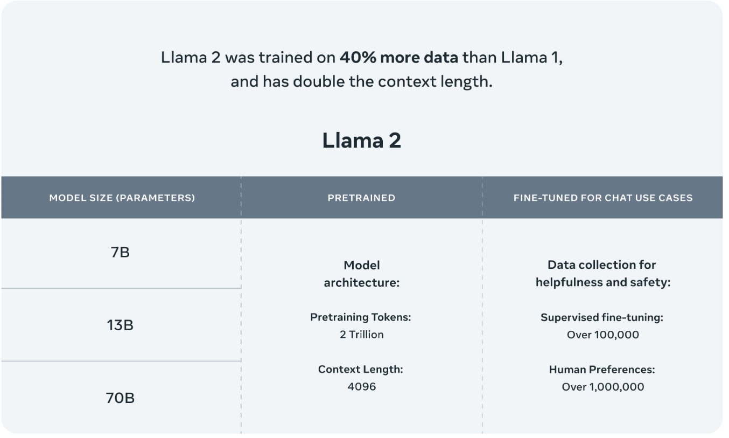
Task: Click the 'Human Preferences:' label
Action: [x=602, y=370]
